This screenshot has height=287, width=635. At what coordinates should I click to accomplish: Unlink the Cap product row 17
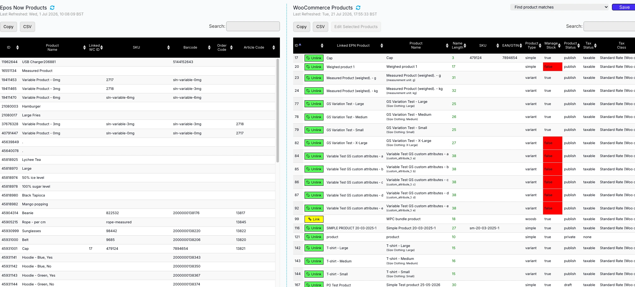[314, 58]
